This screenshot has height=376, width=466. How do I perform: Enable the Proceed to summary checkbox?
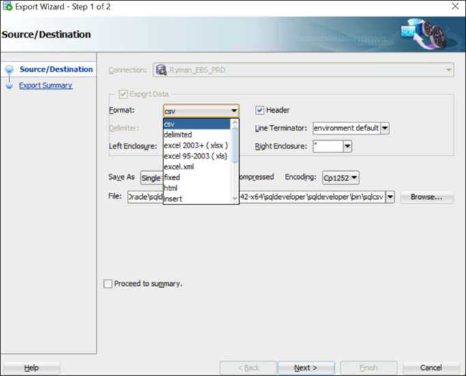click(x=108, y=284)
